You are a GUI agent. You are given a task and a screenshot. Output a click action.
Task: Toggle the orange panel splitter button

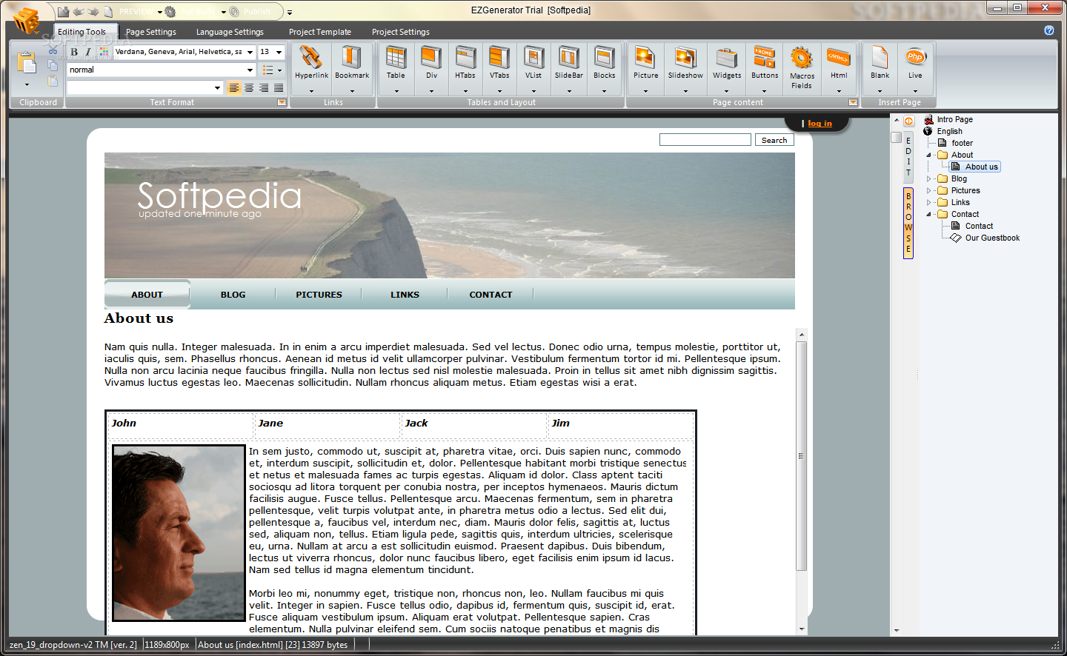(908, 121)
